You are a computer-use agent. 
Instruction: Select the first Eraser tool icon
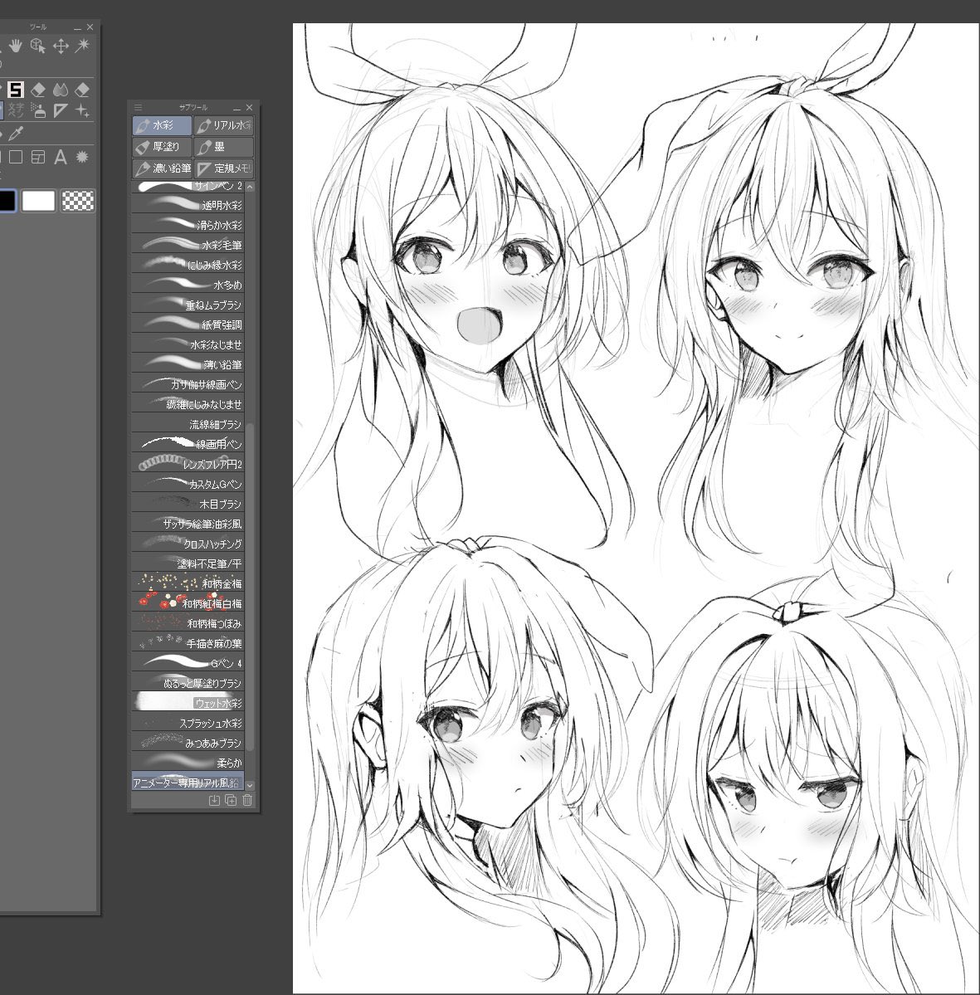point(38,90)
